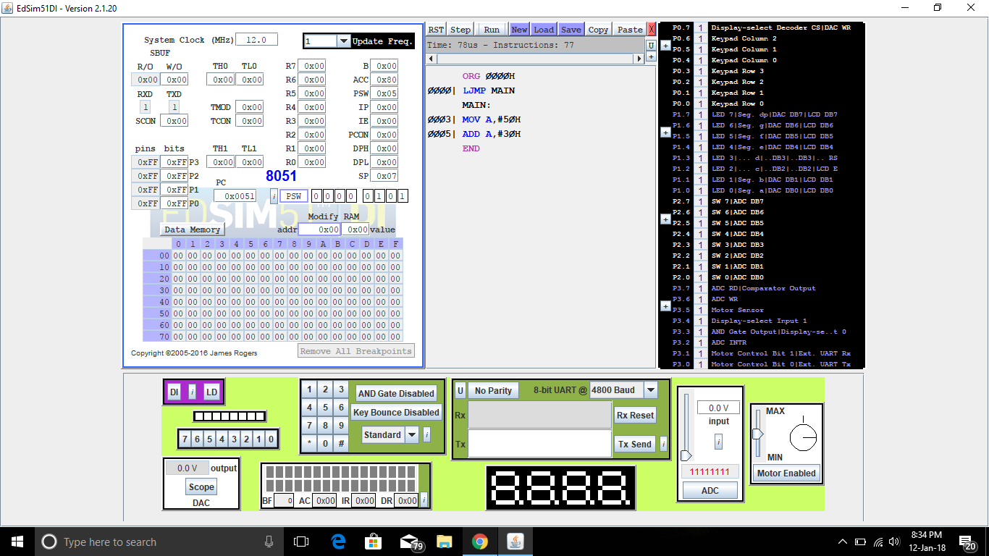This screenshot has width=989, height=556.
Task: Click info icon between DI and LD
Action: coord(192,392)
